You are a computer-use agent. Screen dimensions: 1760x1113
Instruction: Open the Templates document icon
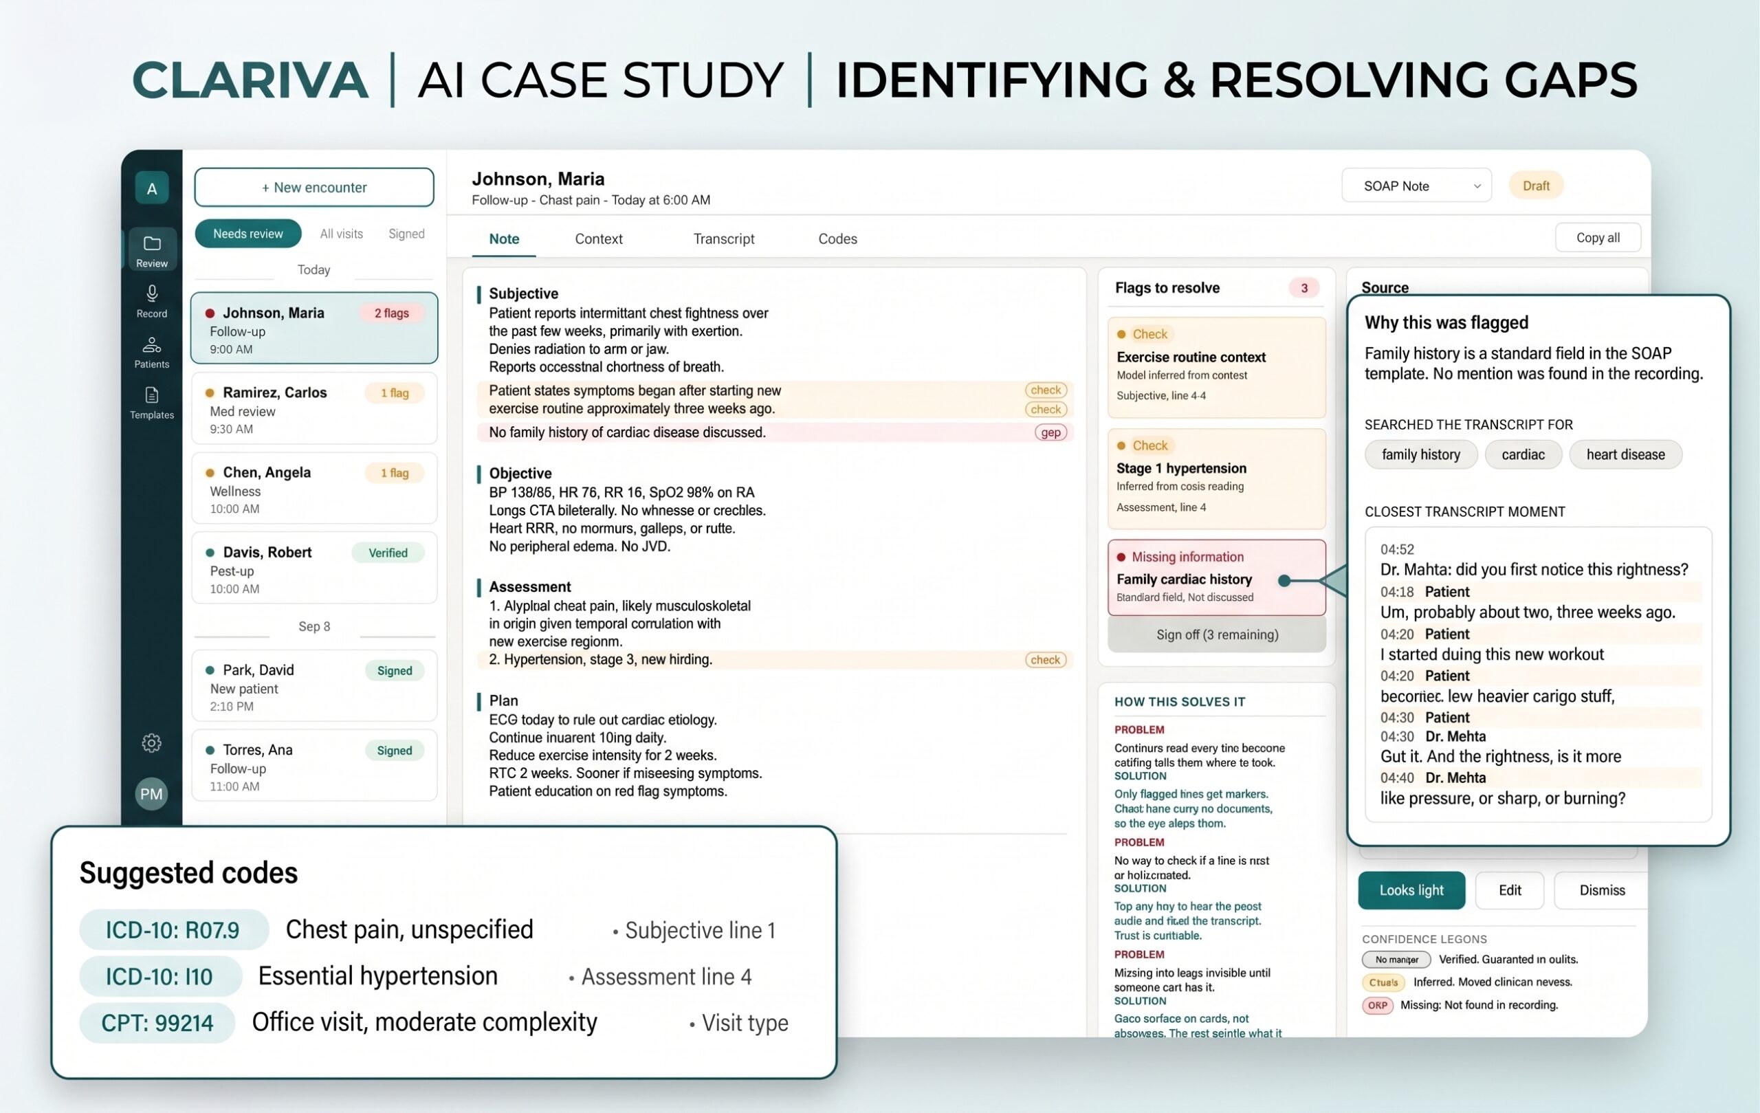[x=151, y=403]
